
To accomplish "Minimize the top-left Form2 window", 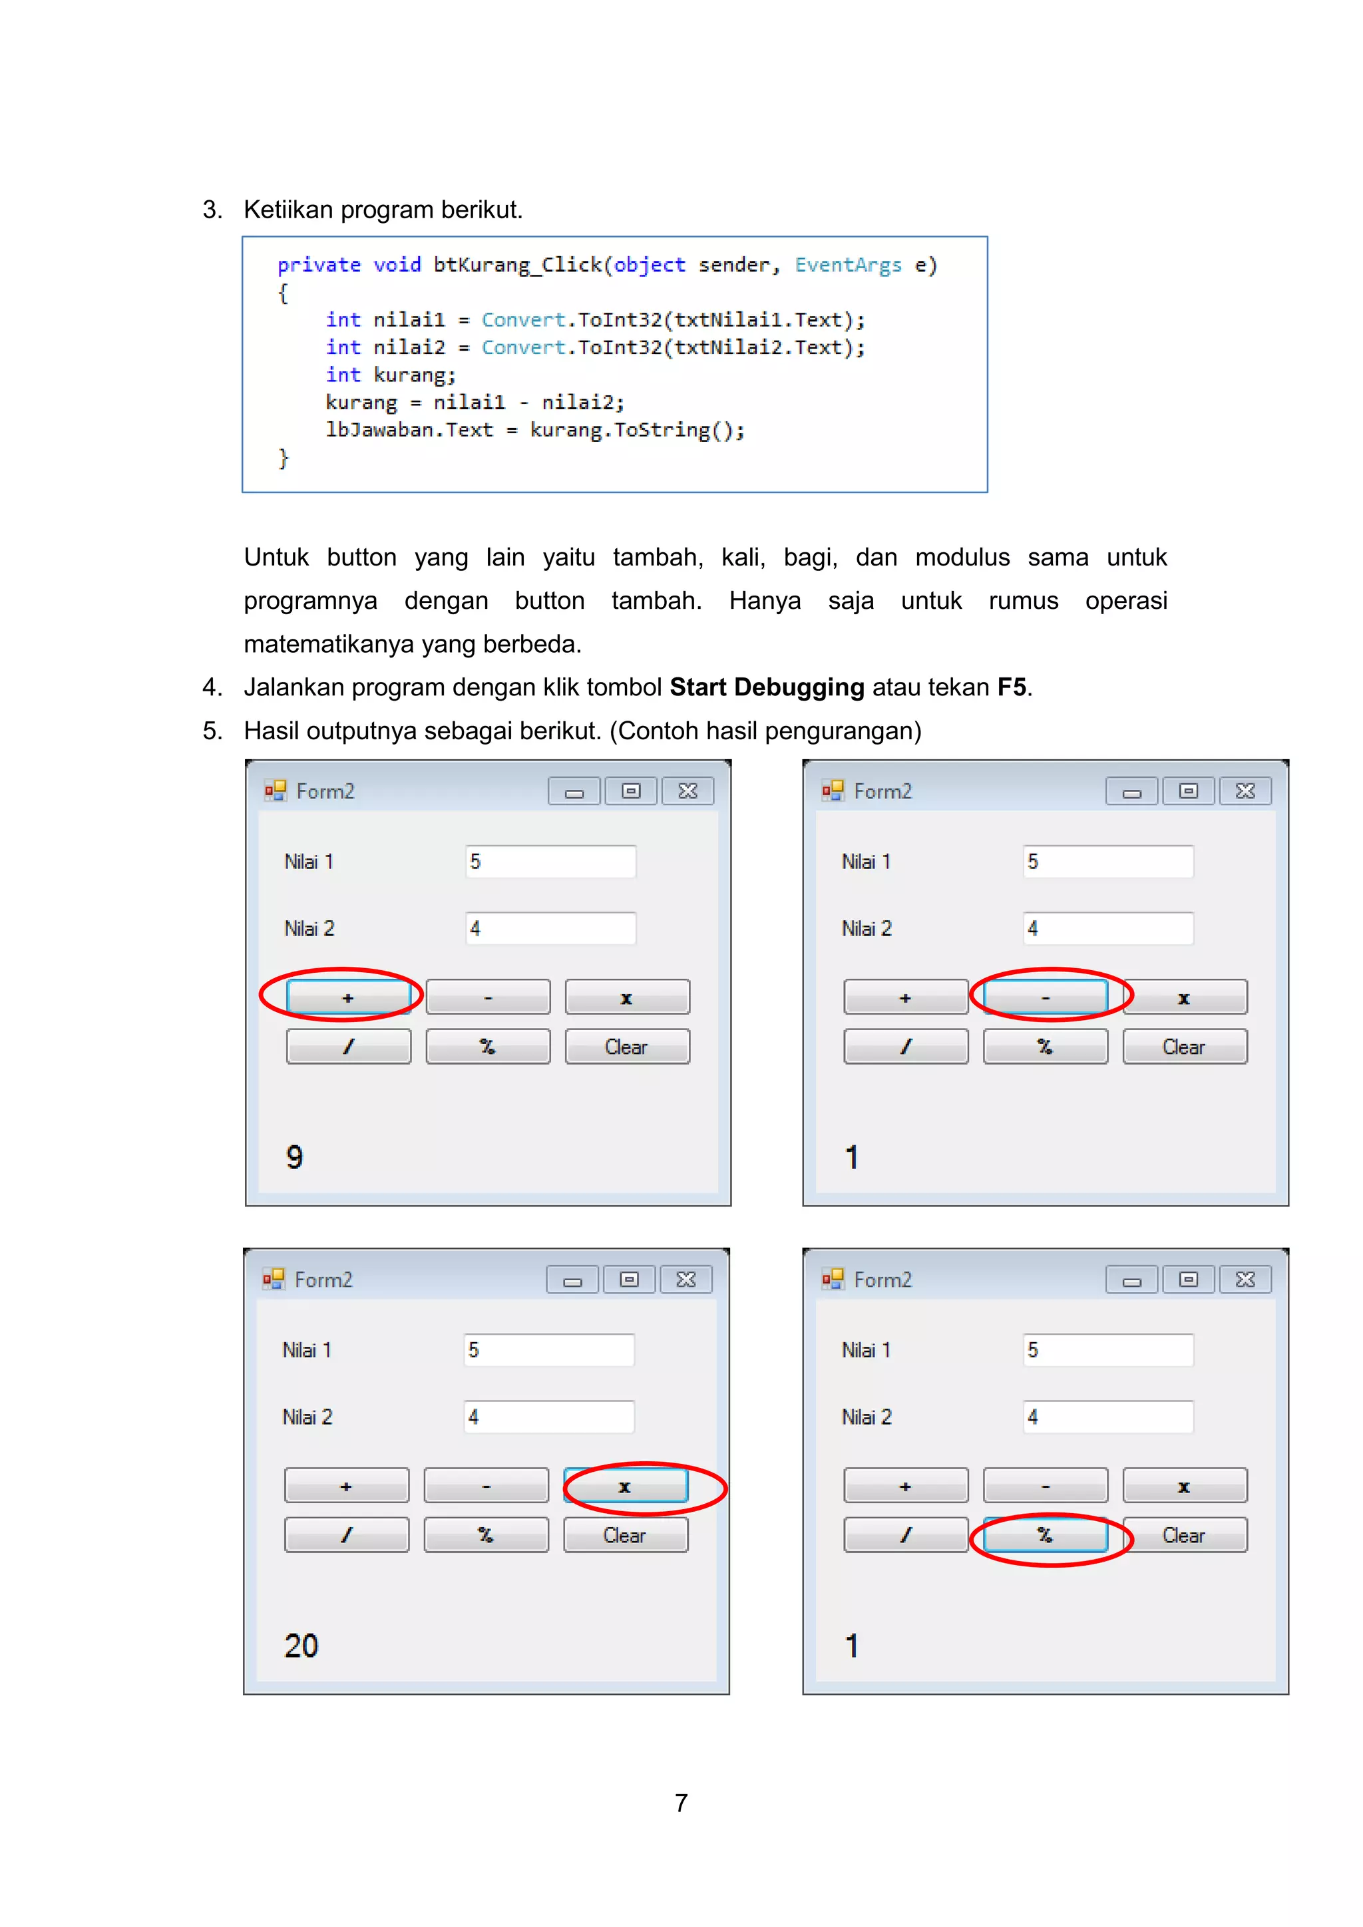I will coord(574,791).
